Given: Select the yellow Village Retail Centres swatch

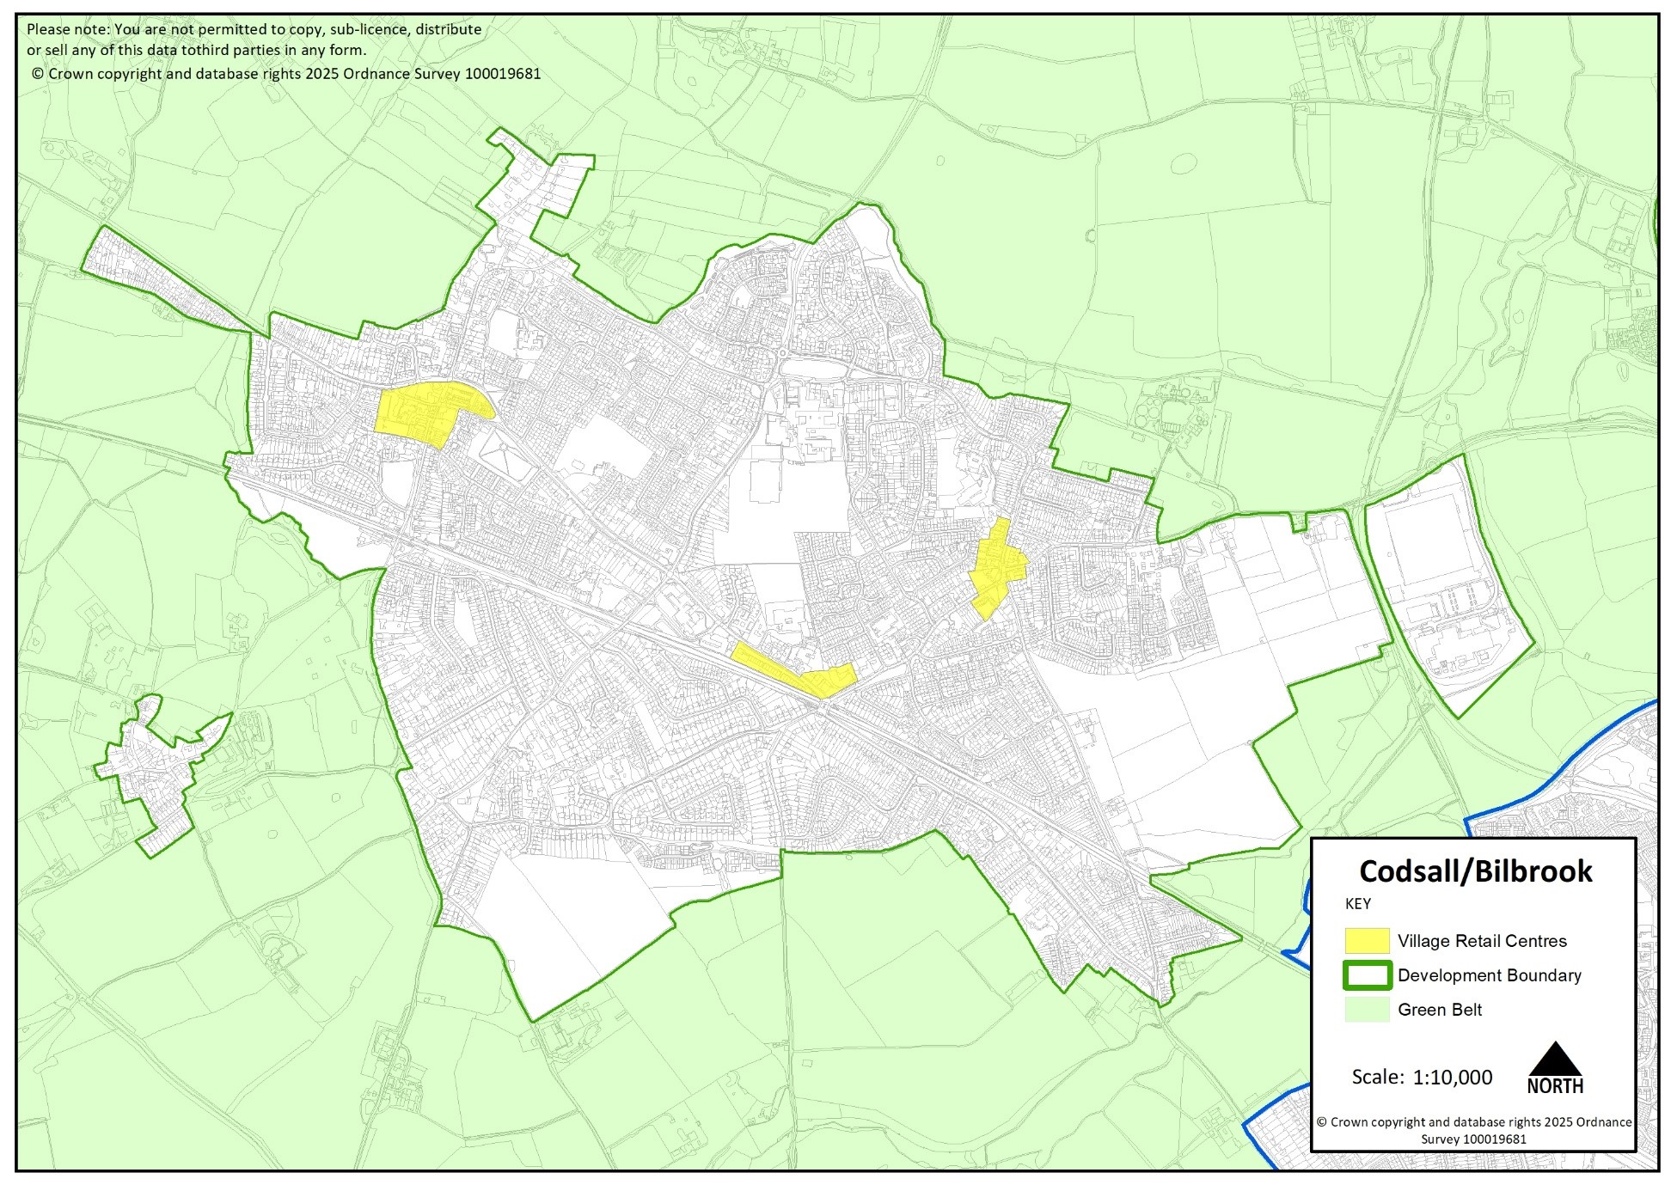Looking at the screenshot, I should click(1367, 941).
